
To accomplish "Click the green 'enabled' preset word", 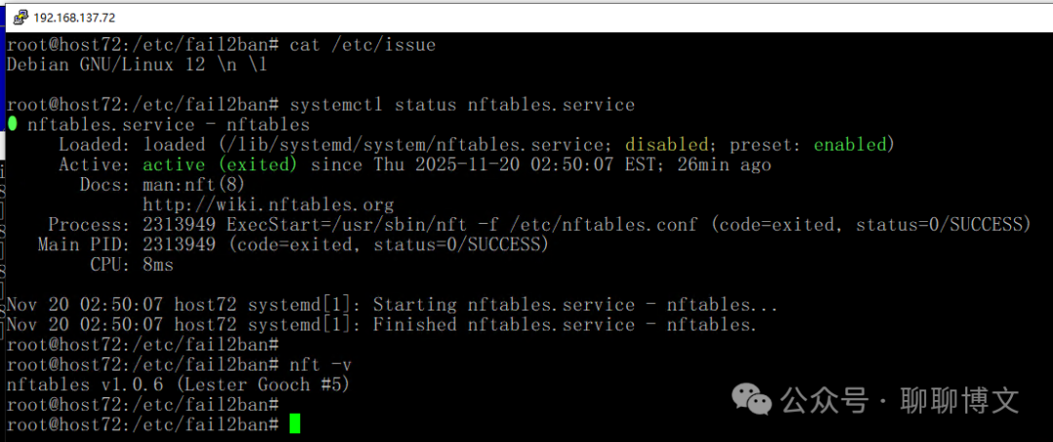I will click(850, 144).
